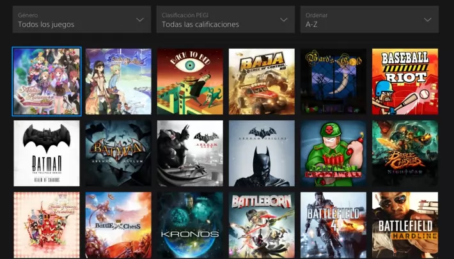Open the Género dropdown
Viewport: 454px width, 259px height.
(x=82, y=19)
